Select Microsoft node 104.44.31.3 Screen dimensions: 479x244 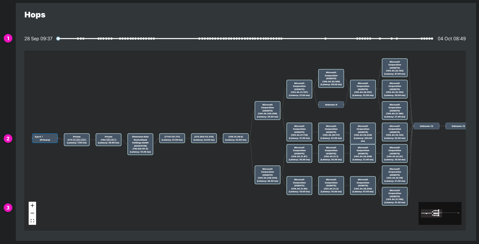tap(331, 185)
